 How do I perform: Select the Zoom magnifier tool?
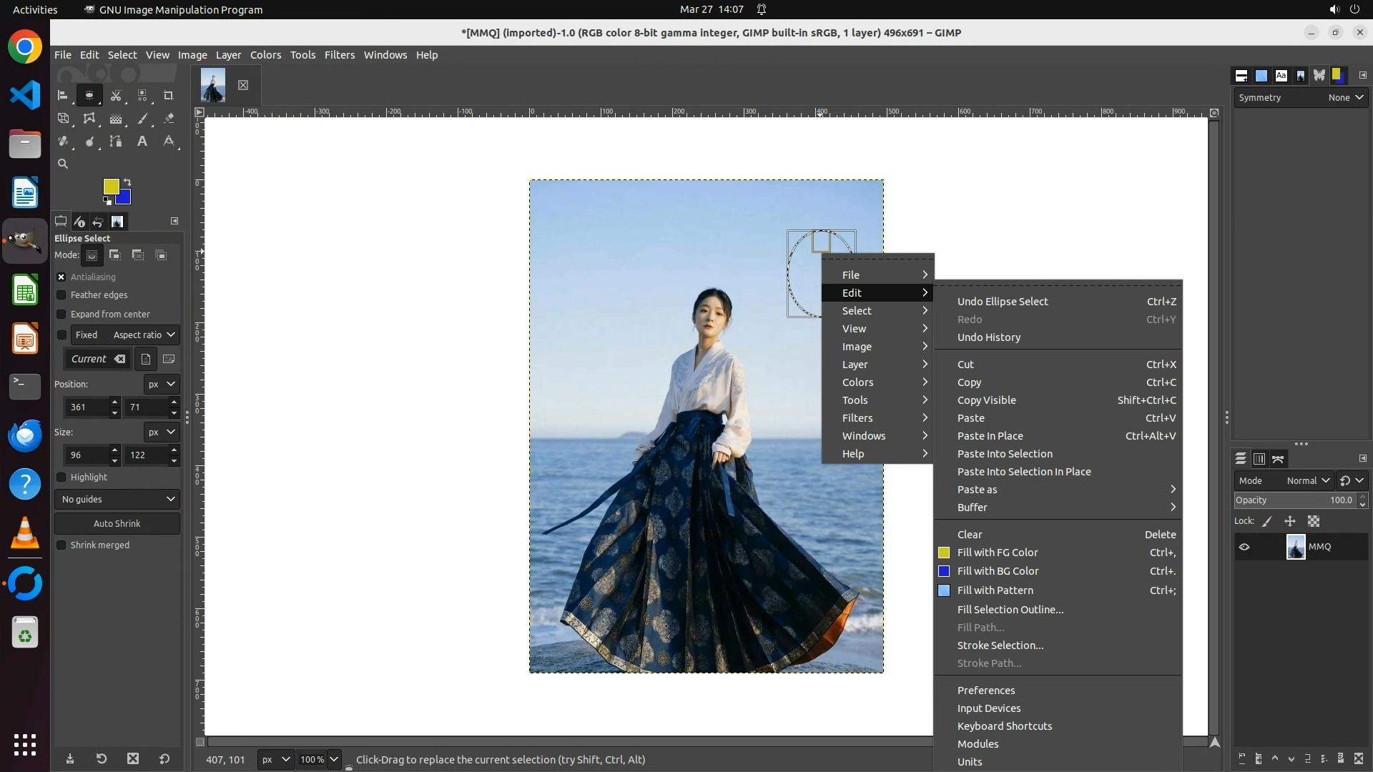pos(63,164)
